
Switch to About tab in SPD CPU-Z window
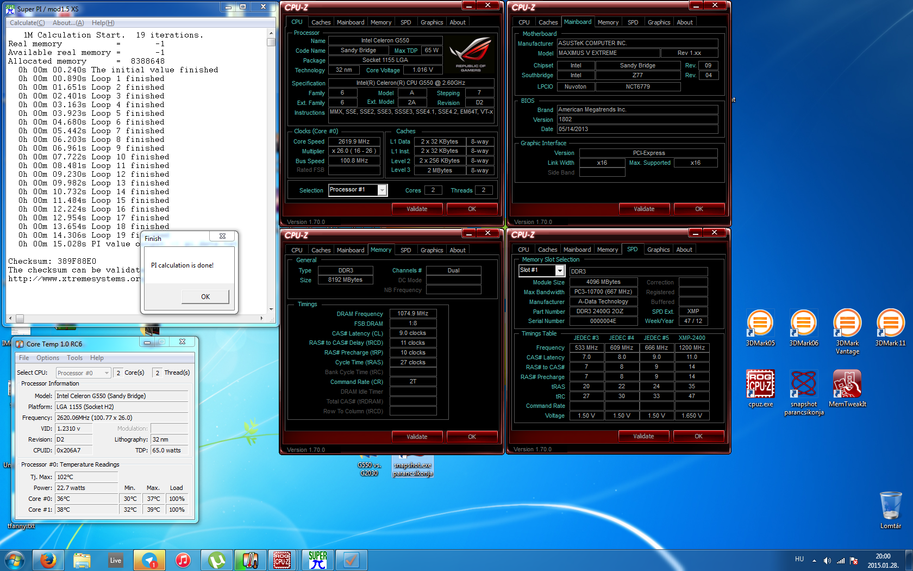pos(684,250)
